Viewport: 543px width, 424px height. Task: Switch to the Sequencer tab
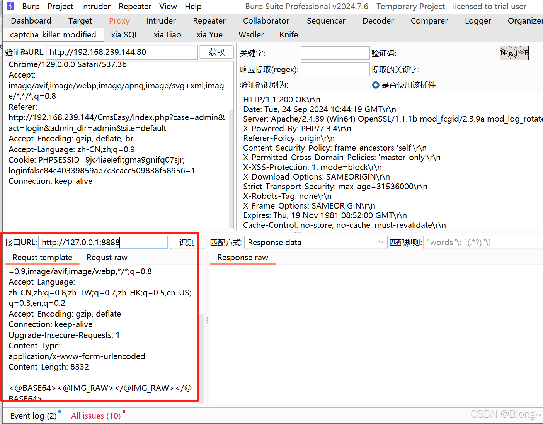click(326, 21)
